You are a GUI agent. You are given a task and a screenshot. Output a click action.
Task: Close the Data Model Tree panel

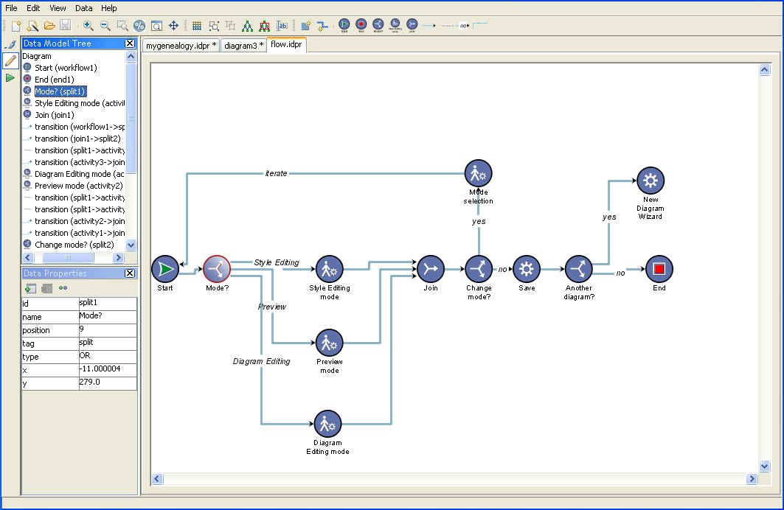131,43
